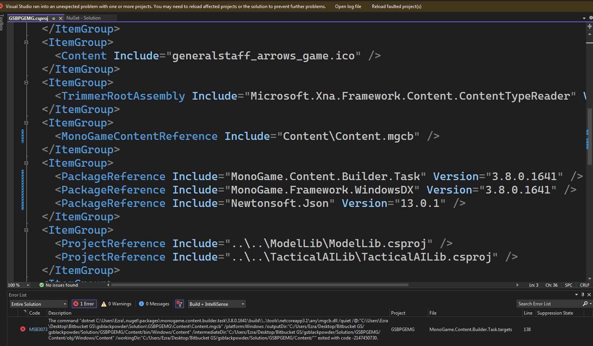Click the Ln: 3 line indicator
593x346 pixels.
point(534,285)
